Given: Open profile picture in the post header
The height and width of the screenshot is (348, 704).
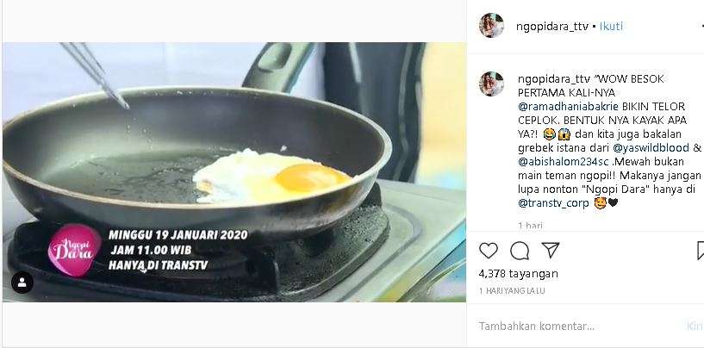Looking at the screenshot, I should coord(491,26).
